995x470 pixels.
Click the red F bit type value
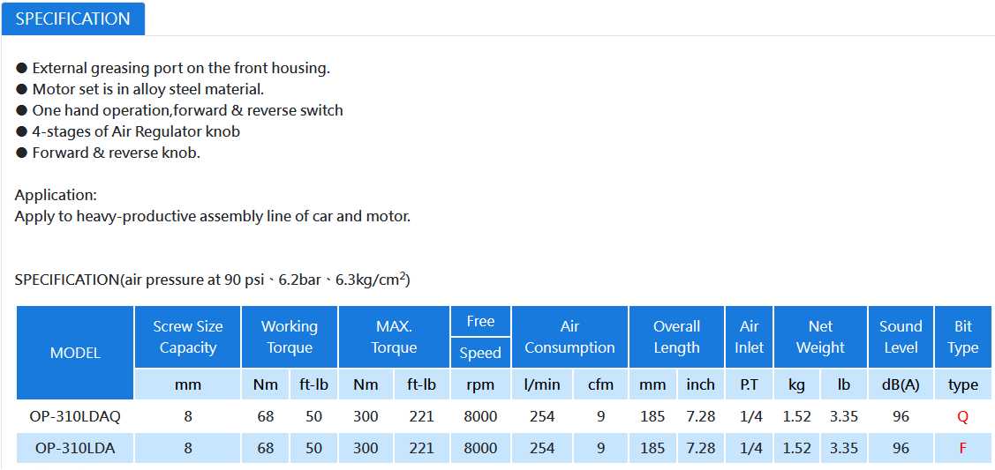(962, 448)
